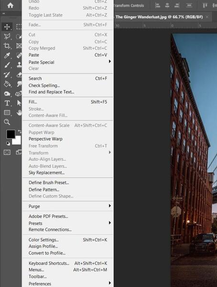The width and height of the screenshot is (217, 287).
Task: Switch to The Ginger Wanderlust.jpg document tab
Action: [159, 17]
